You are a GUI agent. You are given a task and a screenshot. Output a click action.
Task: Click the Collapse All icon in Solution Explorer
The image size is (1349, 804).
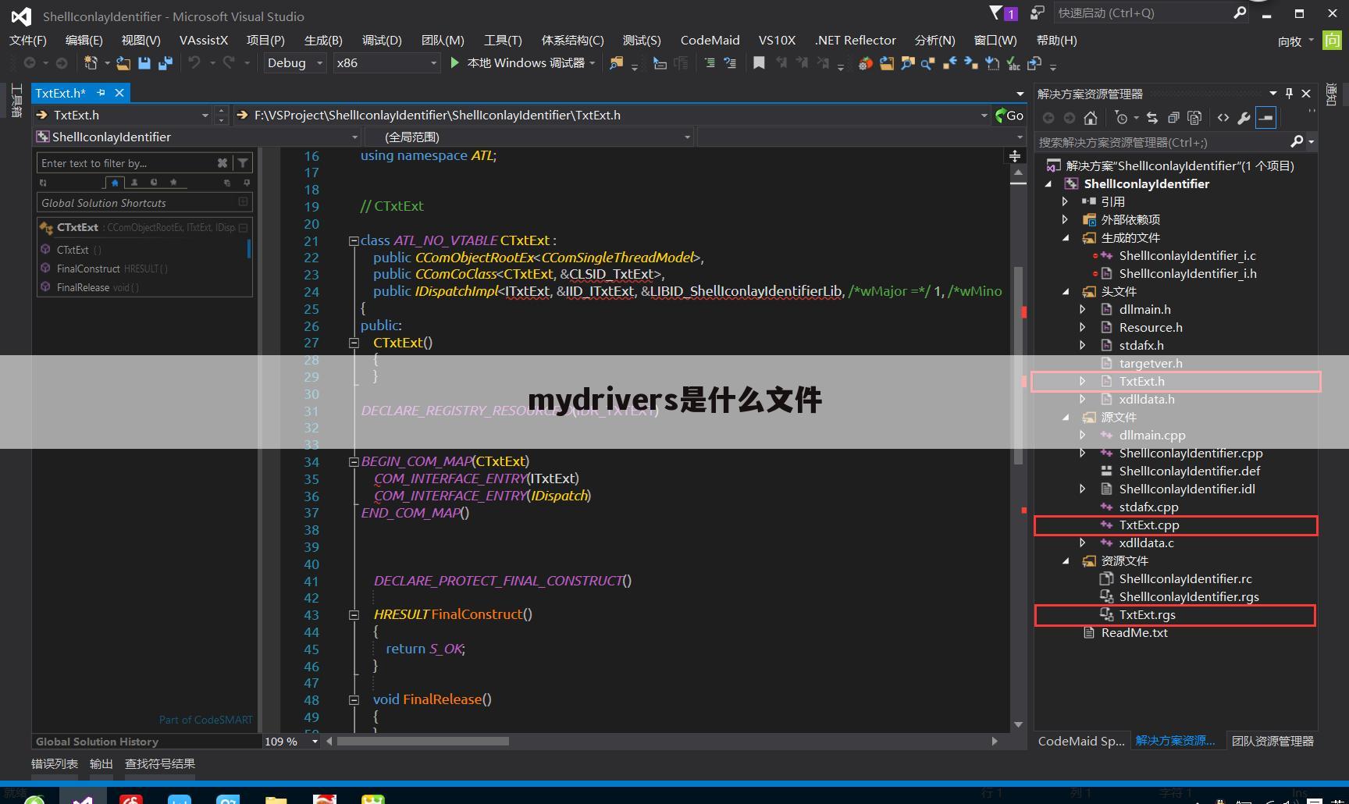(x=1173, y=118)
